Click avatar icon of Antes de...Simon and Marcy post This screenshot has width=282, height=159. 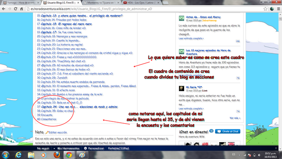coord(182,18)
